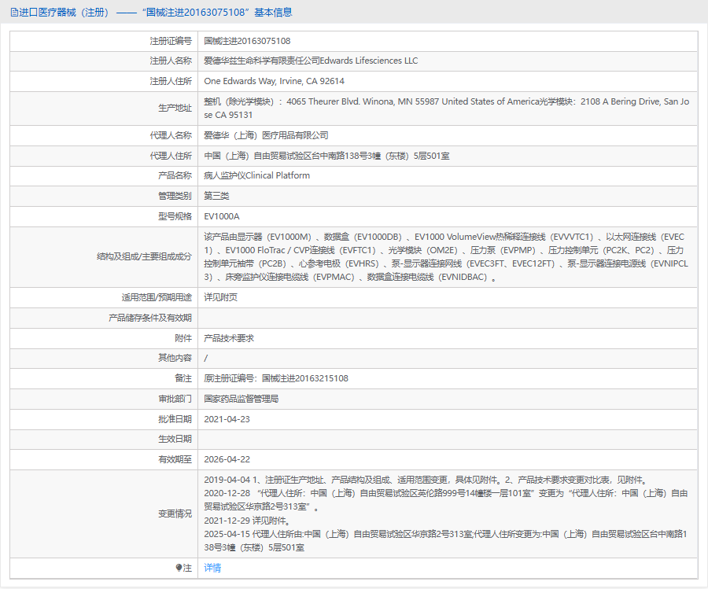Click the 有效期至 label
Viewport: 708px width, 589px height.
tap(175, 459)
